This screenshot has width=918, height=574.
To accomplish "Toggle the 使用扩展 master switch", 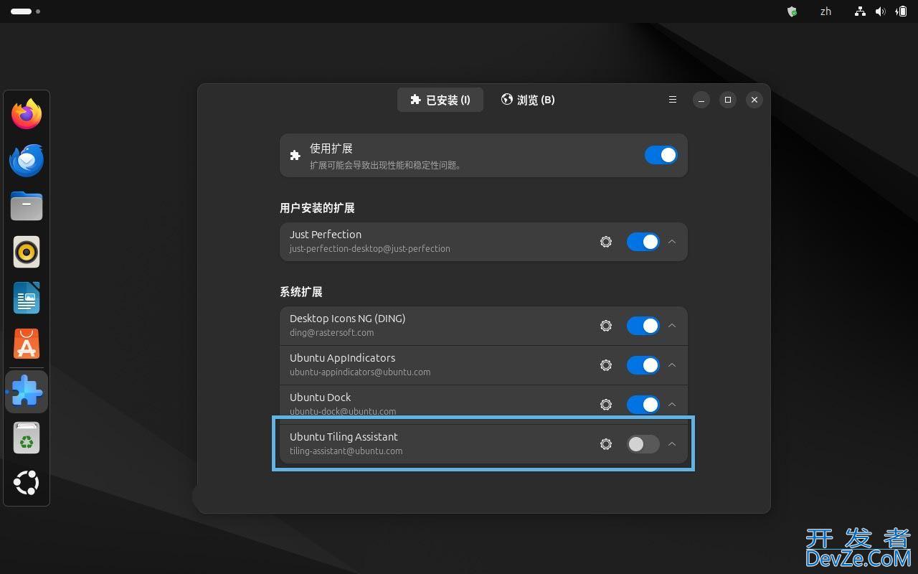I will (661, 155).
